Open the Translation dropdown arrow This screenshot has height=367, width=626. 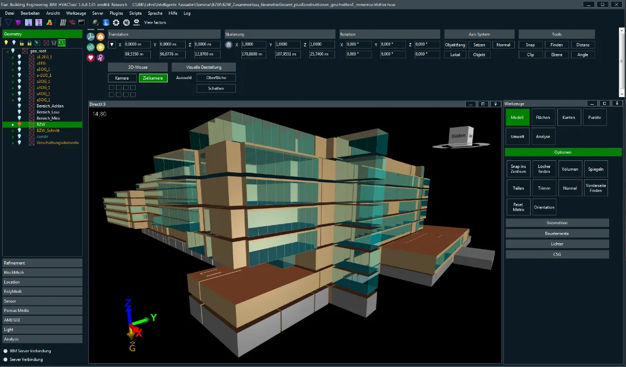point(112,45)
